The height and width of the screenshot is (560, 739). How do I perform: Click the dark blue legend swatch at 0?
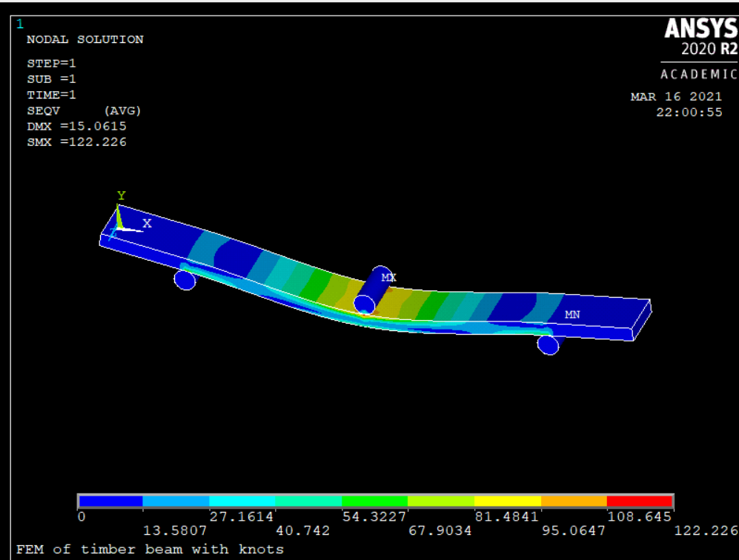[x=110, y=501]
